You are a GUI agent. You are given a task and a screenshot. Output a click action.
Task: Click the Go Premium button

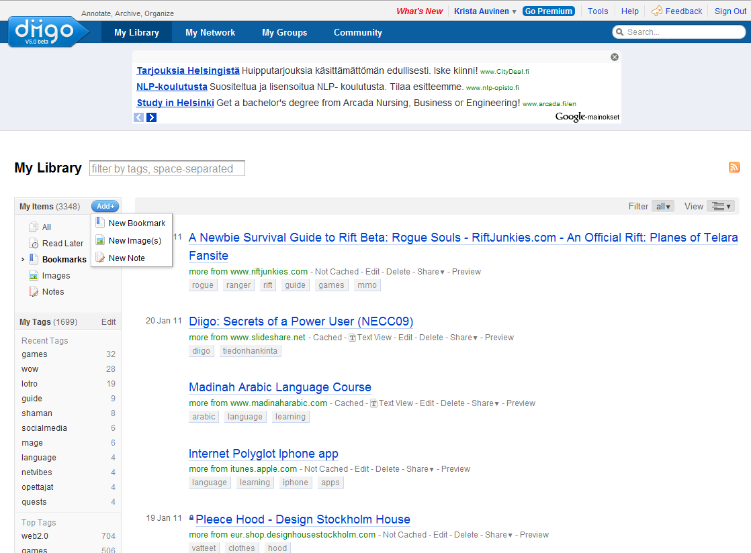[548, 11]
